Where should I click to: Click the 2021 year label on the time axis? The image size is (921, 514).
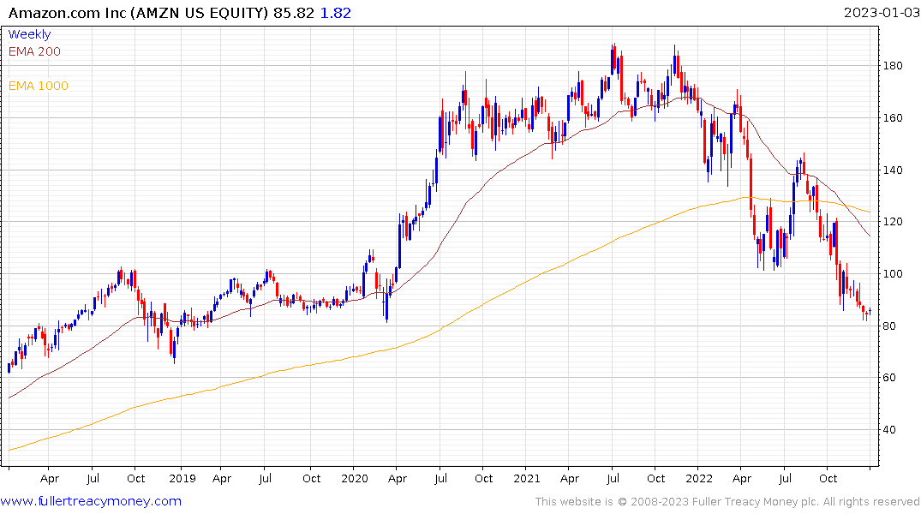[x=526, y=478]
